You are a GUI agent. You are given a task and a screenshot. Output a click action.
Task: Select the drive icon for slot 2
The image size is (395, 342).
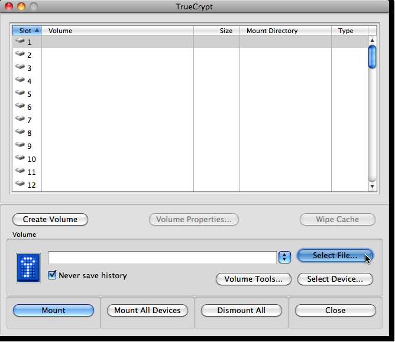click(20, 54)
